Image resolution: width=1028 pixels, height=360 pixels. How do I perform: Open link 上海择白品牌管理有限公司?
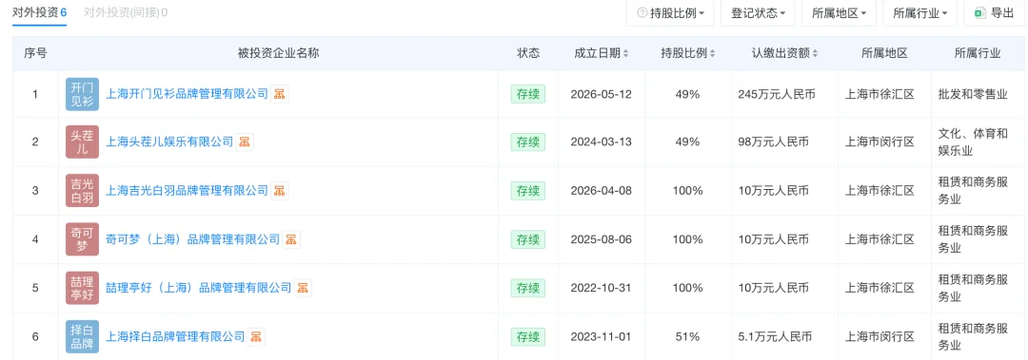176,337
